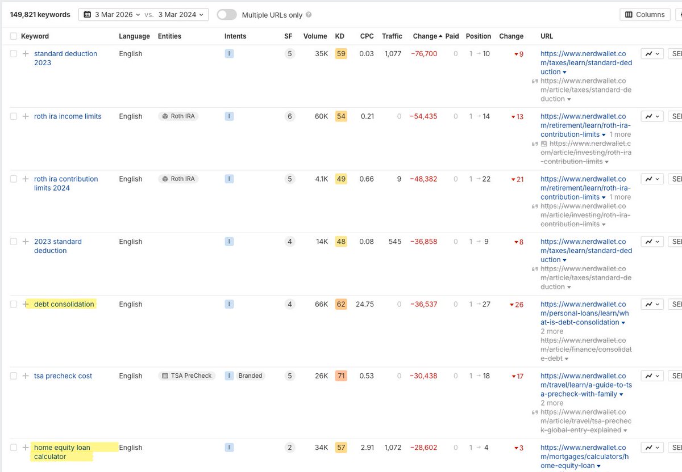Check the 2023 standard deduction row checkbox
The image size is (682, 472).
[14, 242]
